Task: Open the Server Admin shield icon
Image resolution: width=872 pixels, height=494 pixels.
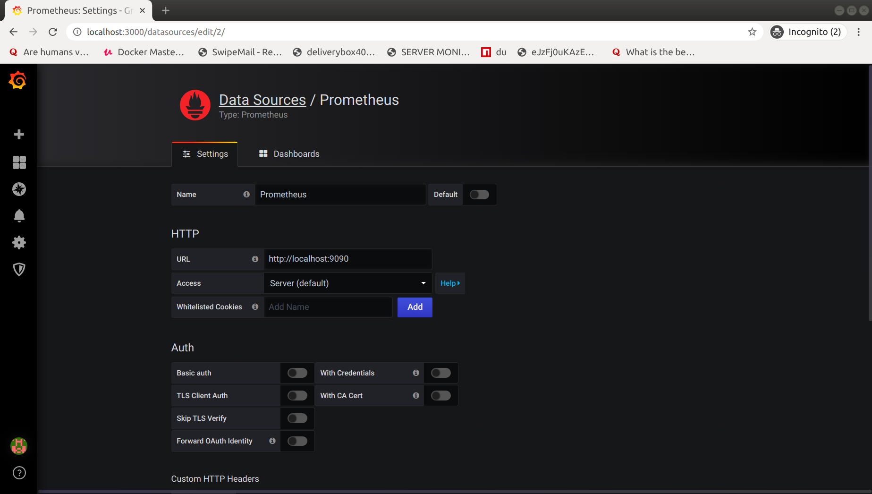Action: (19, 269)
